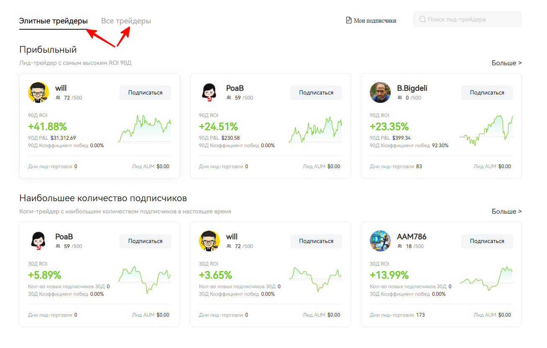The width and height of the screenshot is (547, 348).
Task: Switch to the Все трейдеры tab
Action: [126, 21]
